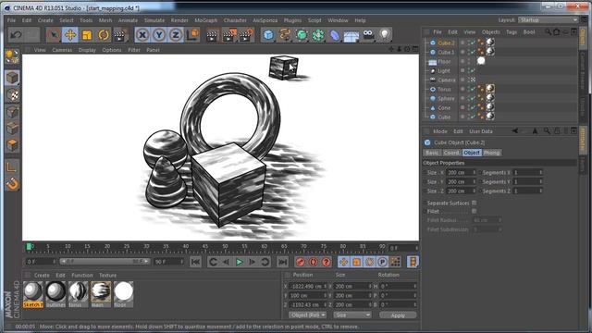The width and height of the screenshot is (592, 333).
Task: Select the Live Selection arrow tool
Action: click(54, 35)
